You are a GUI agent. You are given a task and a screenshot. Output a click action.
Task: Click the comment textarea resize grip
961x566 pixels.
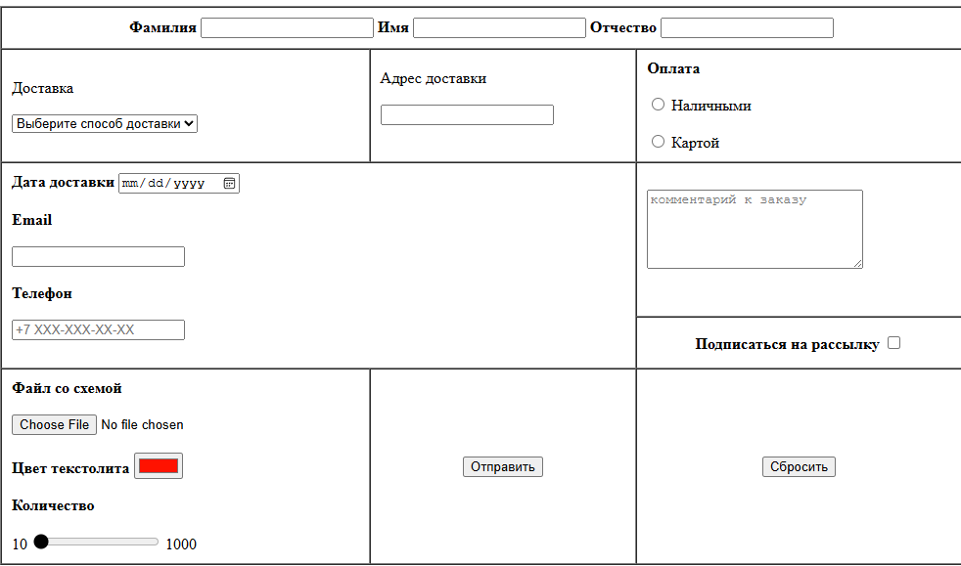[x=857, y=263]
